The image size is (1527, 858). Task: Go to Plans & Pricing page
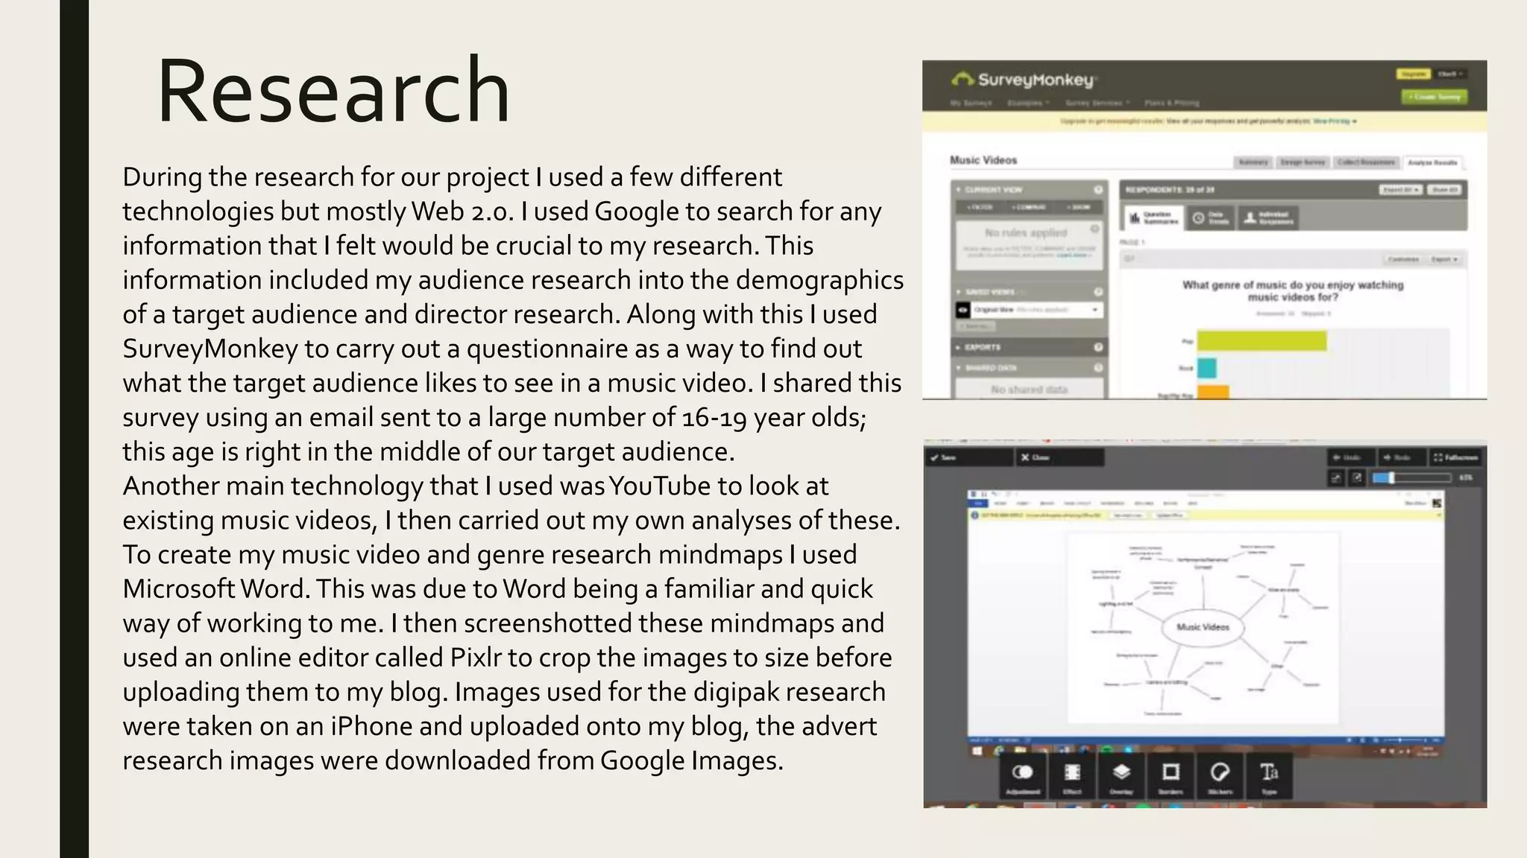coord(1172,103)
